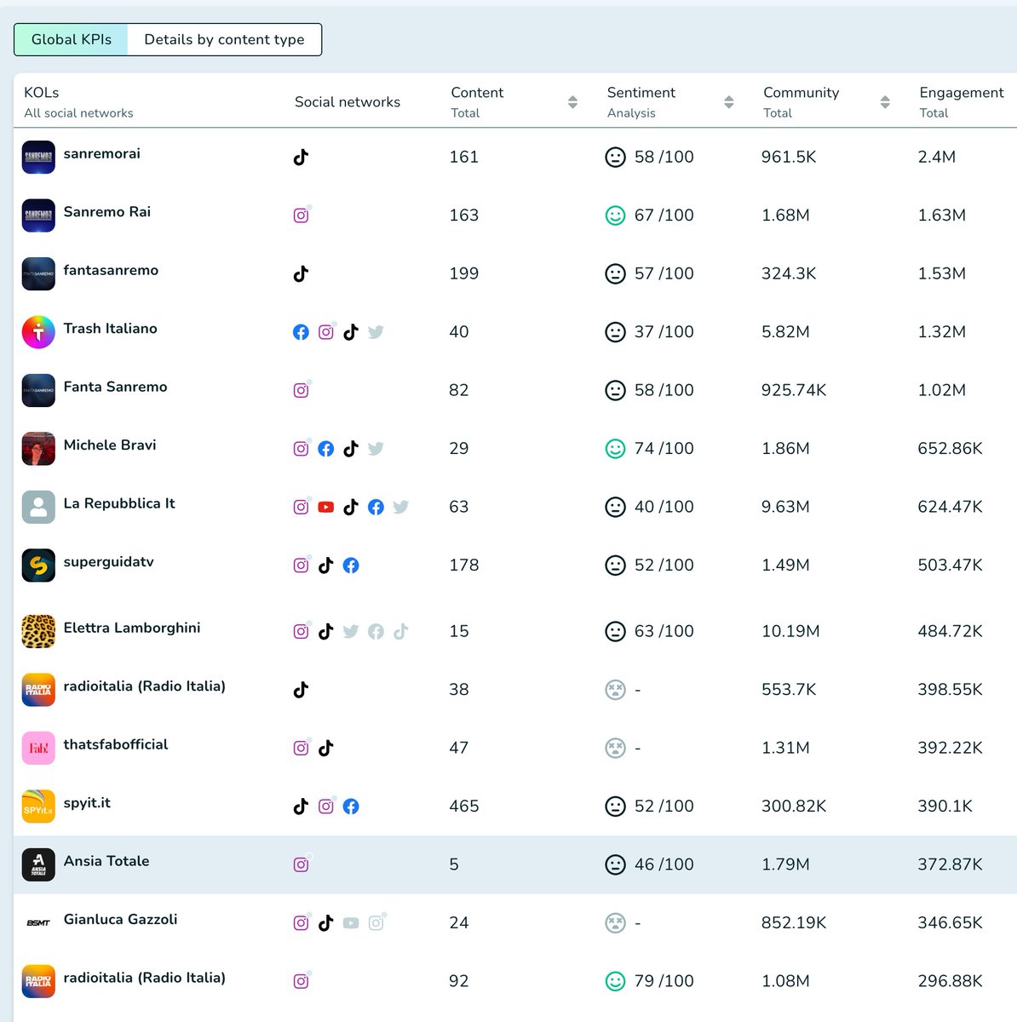
Task: Select sentiment score 37 /100
Action: [x=664, y=332]
